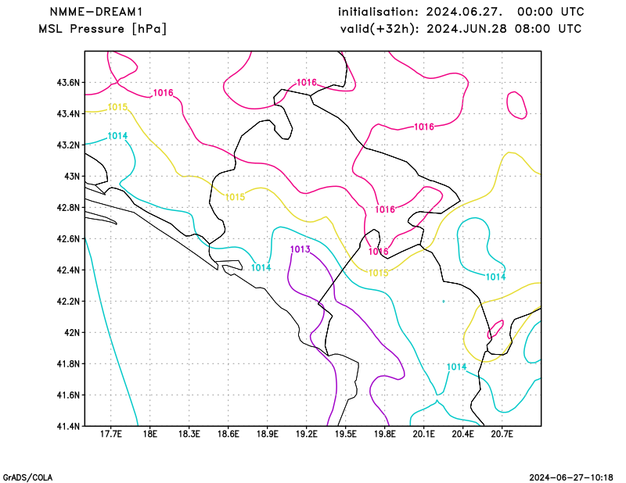Click the 42.4N latitude label
Viewport: 626px width, 483px height.
click(68, 270)
